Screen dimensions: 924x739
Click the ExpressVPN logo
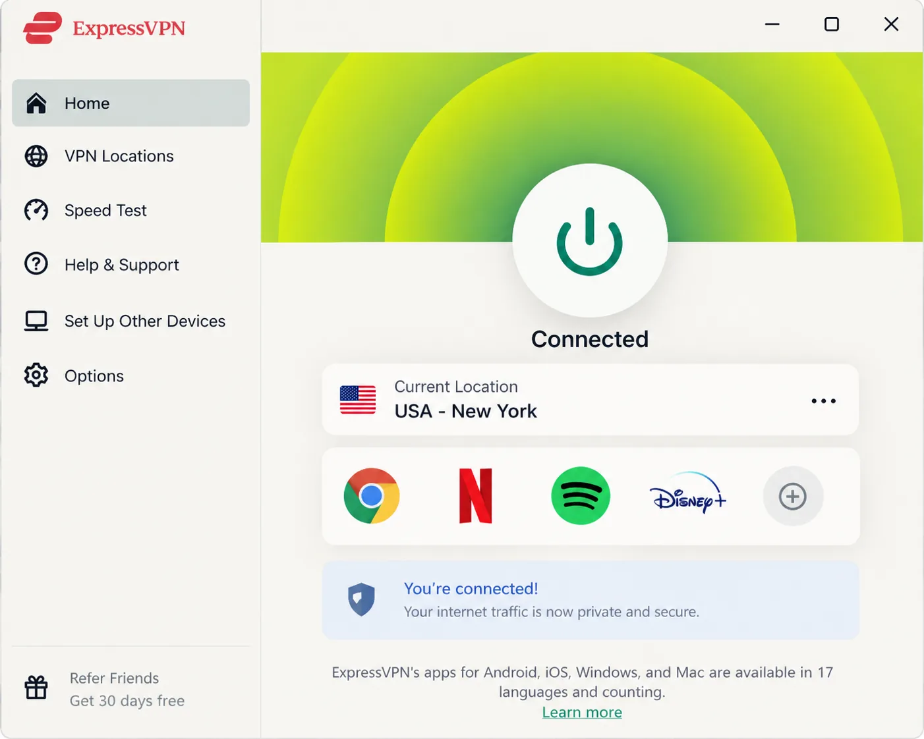click(x=104, y=28)
